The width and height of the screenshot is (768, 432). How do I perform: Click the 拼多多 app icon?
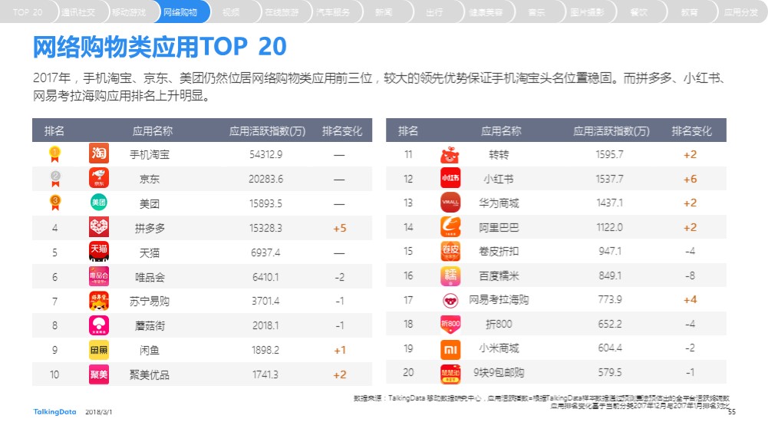click(x=99, y=227)
